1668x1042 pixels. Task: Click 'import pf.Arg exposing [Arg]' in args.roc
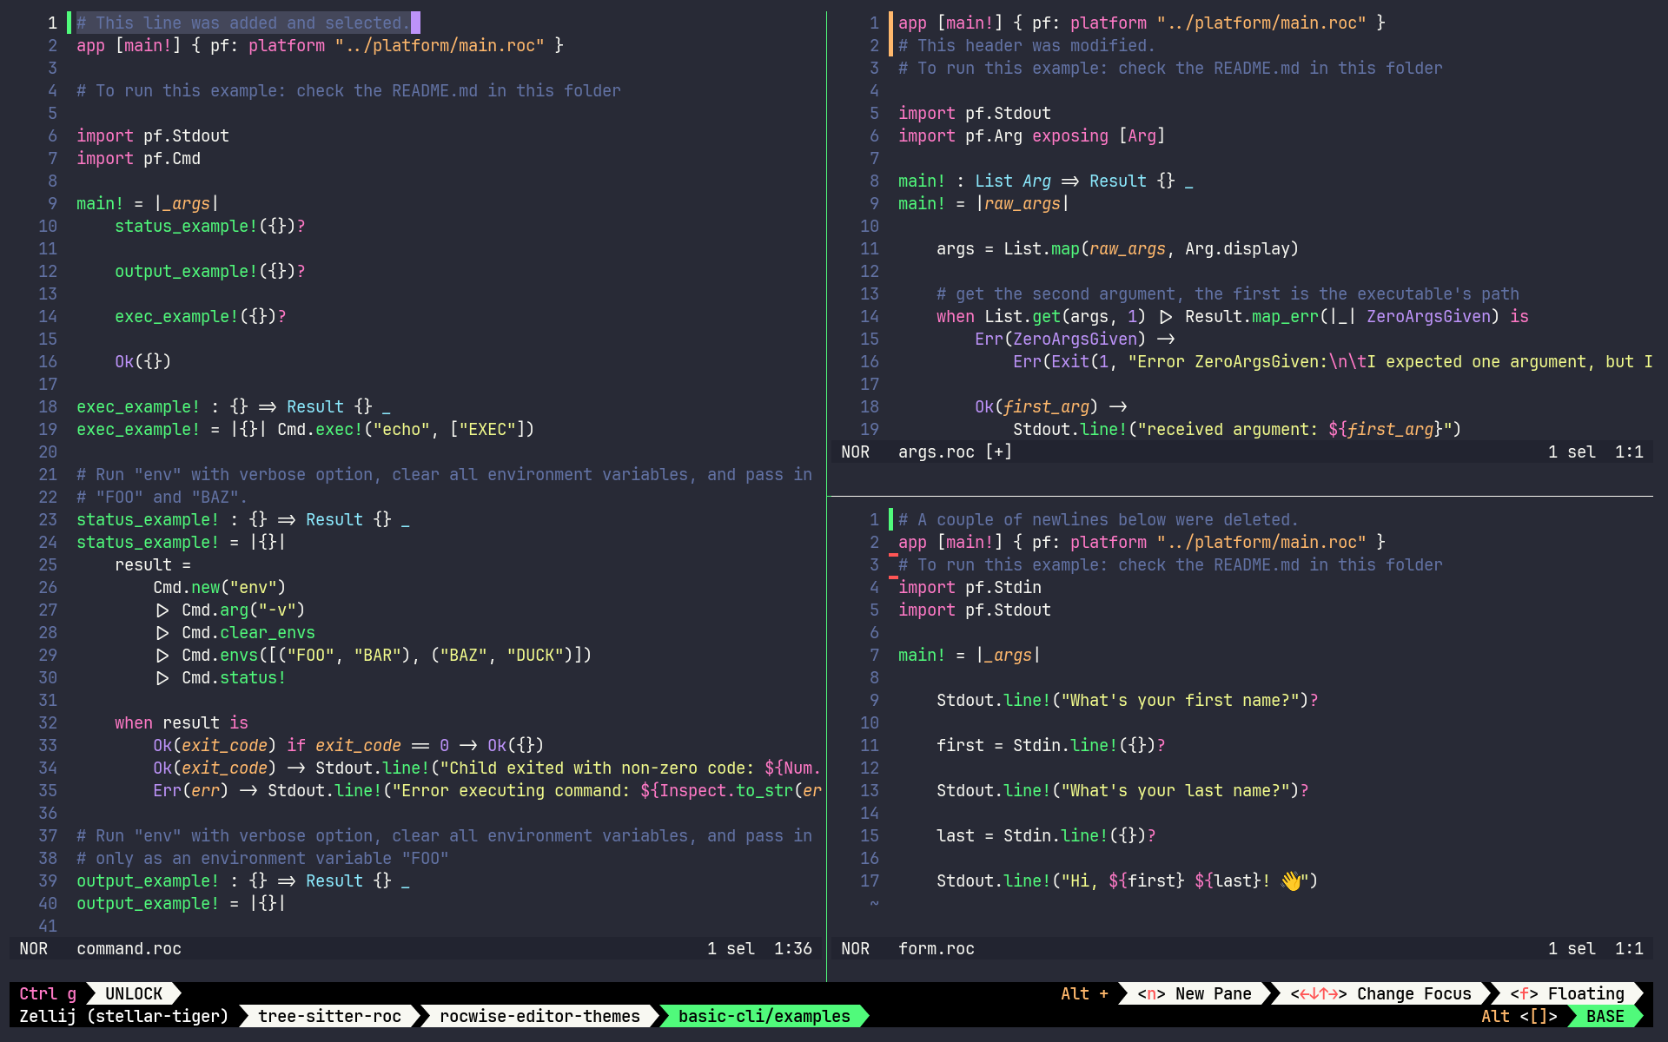(1032, 135)
